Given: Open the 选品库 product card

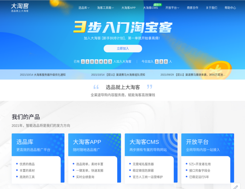Looking at the screenshot, I should point(38,158).
